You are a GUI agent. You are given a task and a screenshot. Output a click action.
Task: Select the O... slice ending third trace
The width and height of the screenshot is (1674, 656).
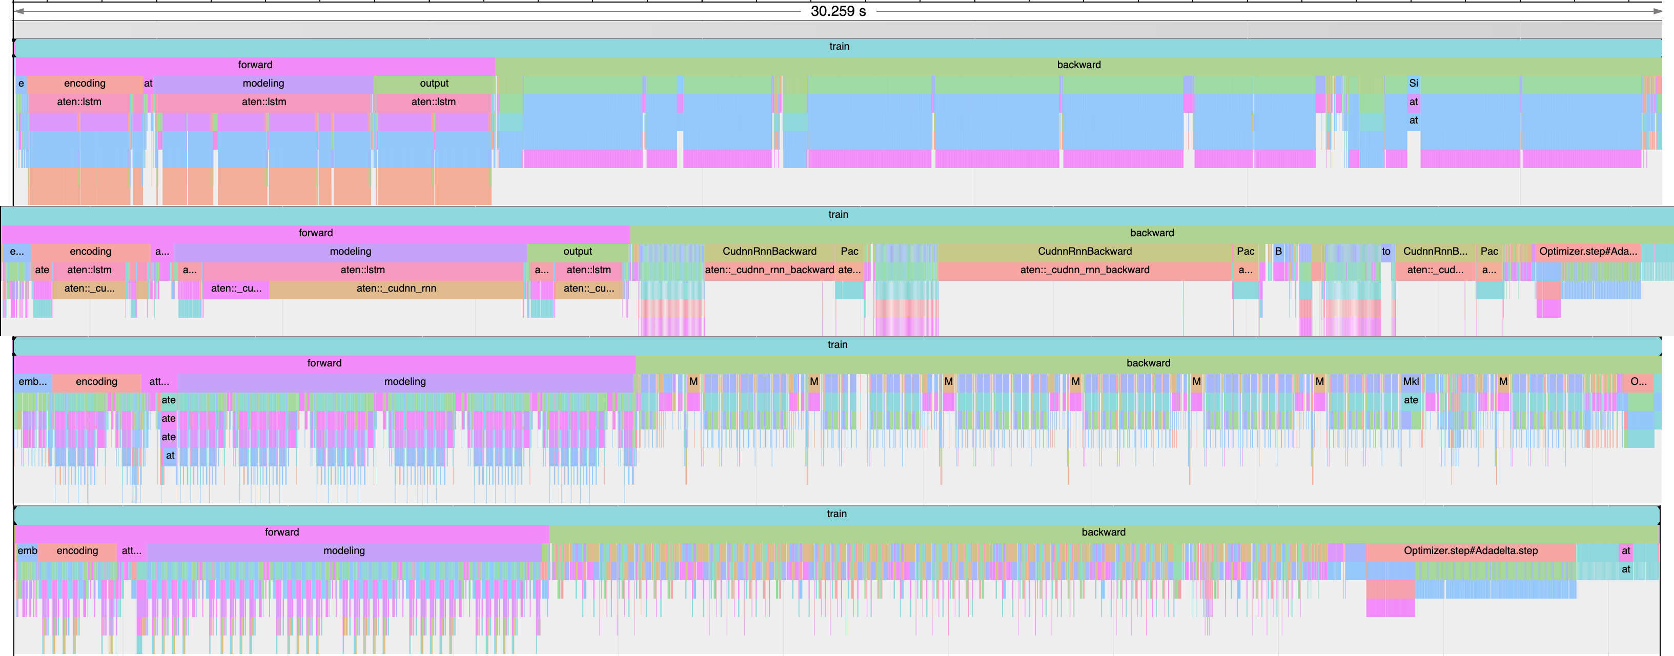pos(1638,382)
